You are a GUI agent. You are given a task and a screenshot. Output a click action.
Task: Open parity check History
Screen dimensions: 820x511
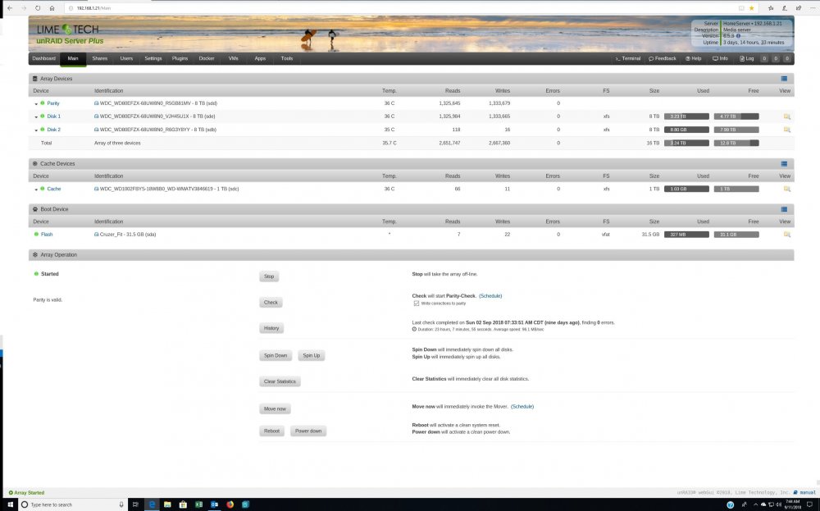click(x=271, y=328)
